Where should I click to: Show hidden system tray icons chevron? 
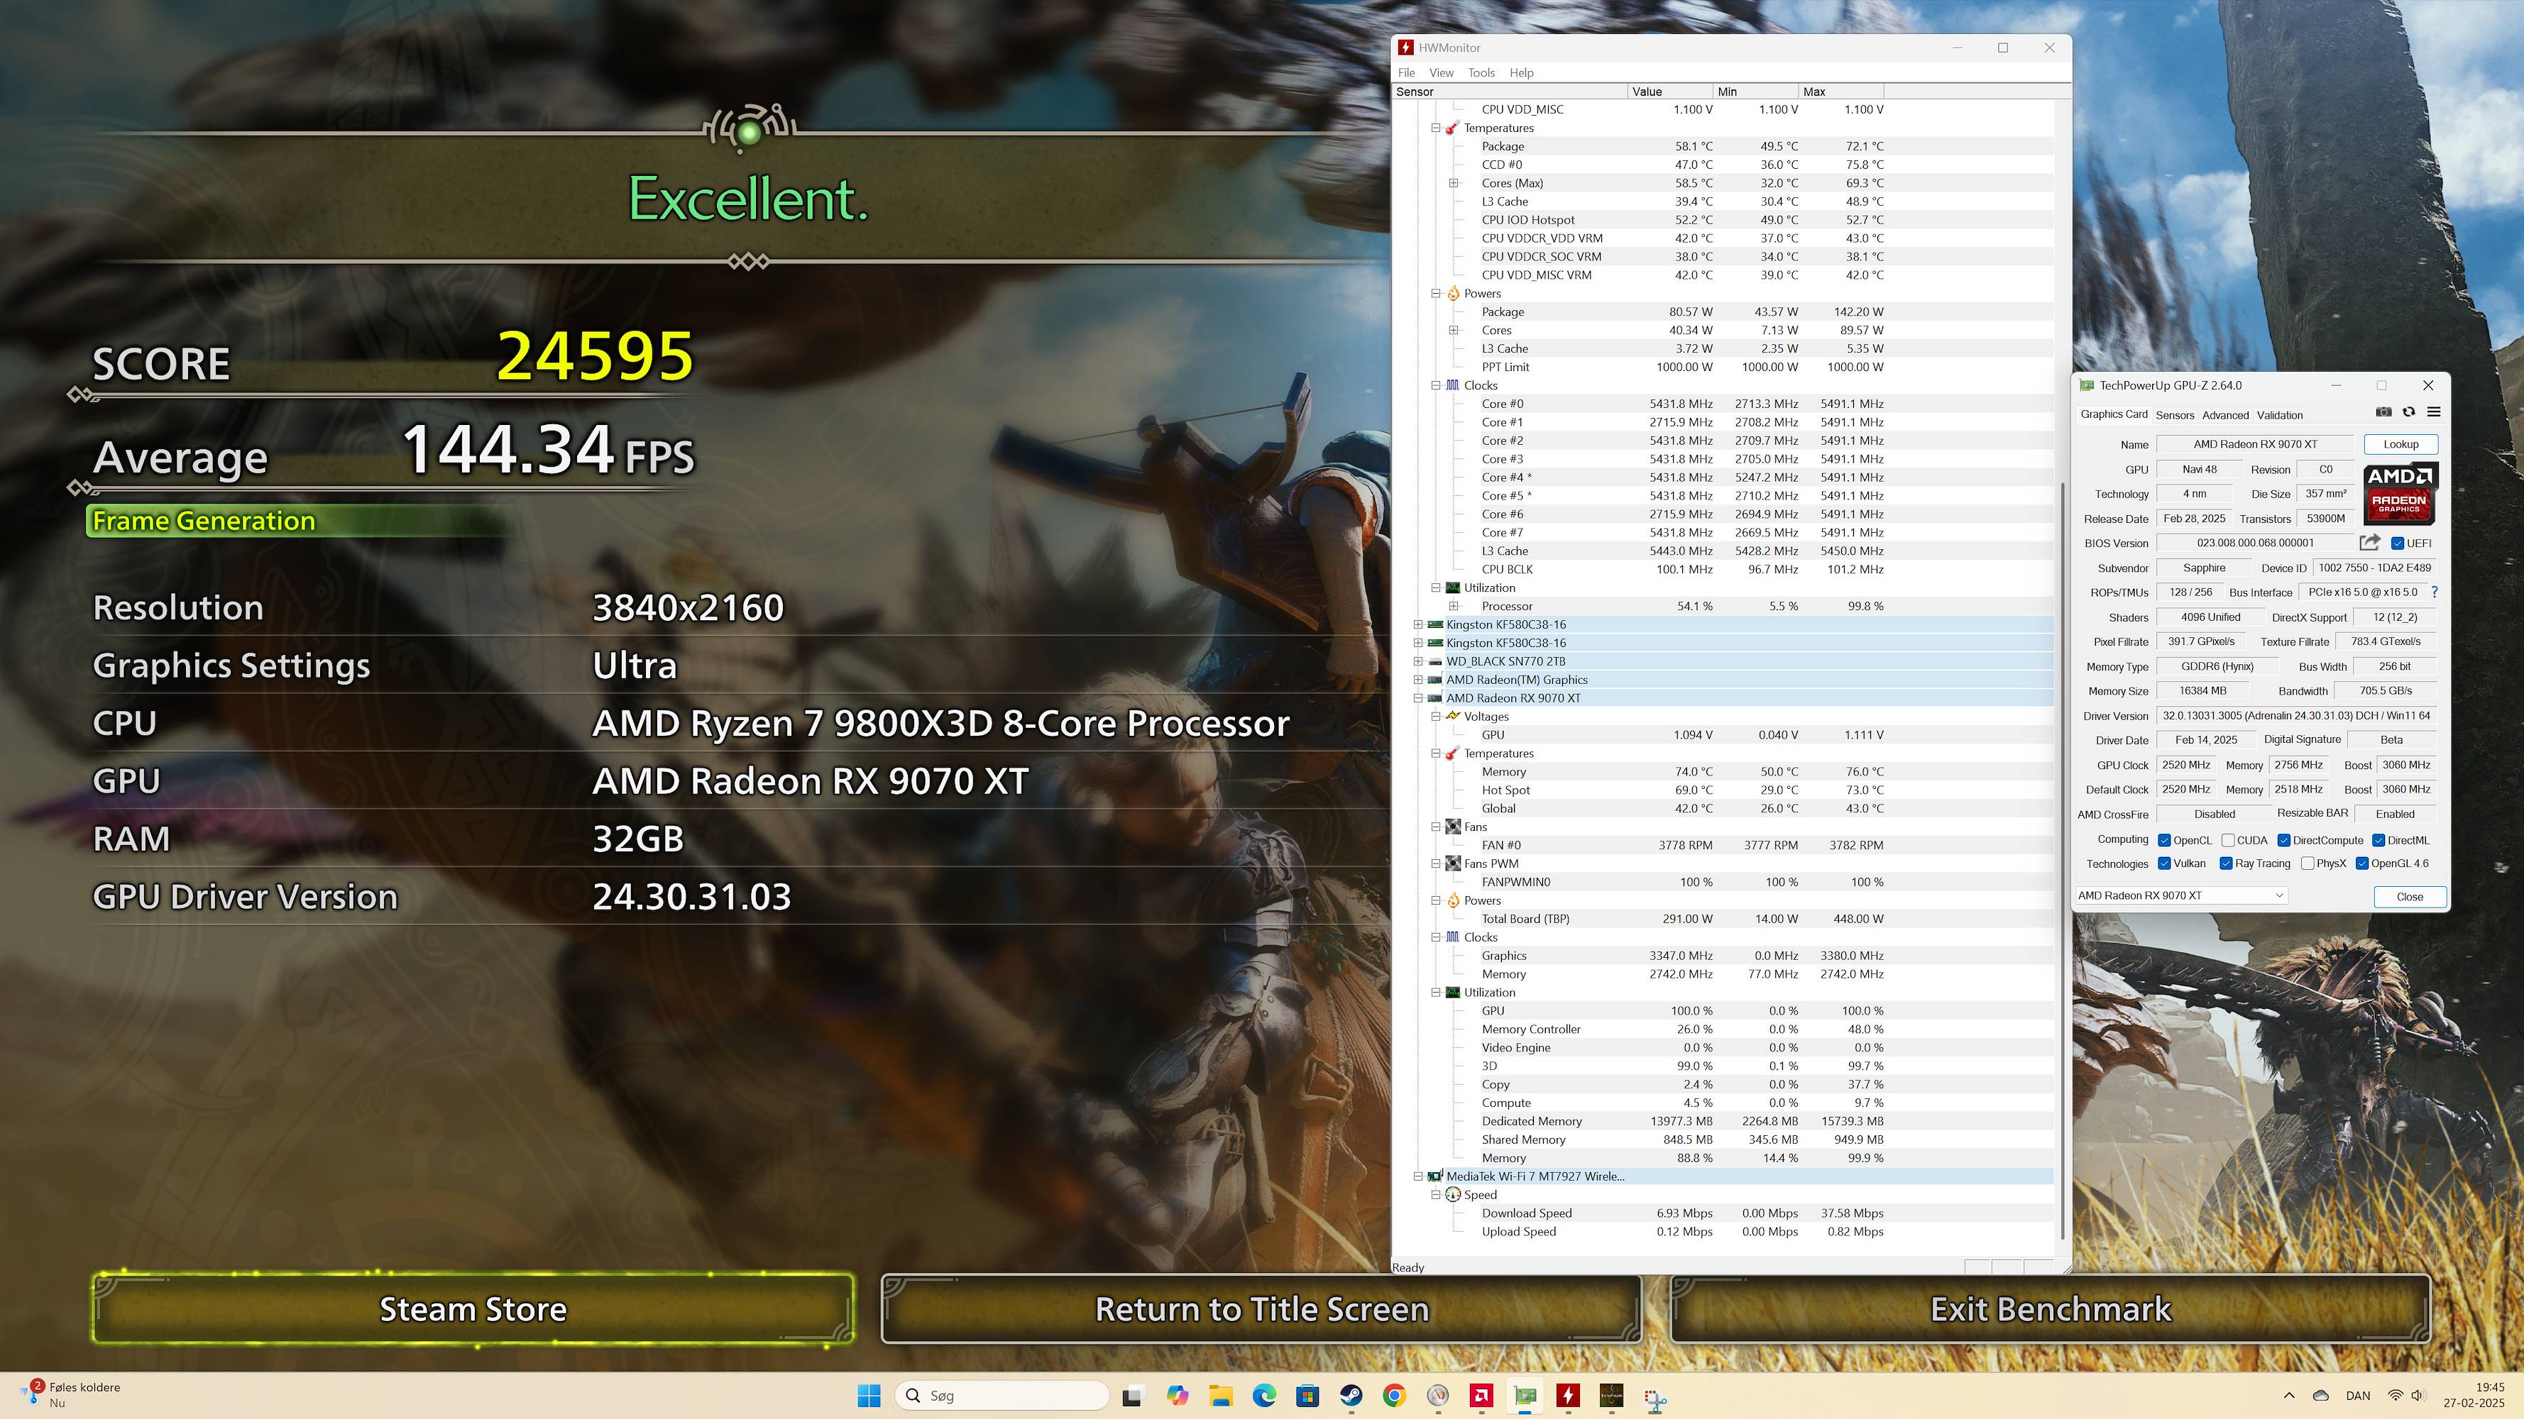click(2289, 1396)
